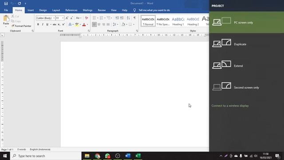Click the taskbar search box
Viewport: 284px width, 160px height.
(46, 156)
